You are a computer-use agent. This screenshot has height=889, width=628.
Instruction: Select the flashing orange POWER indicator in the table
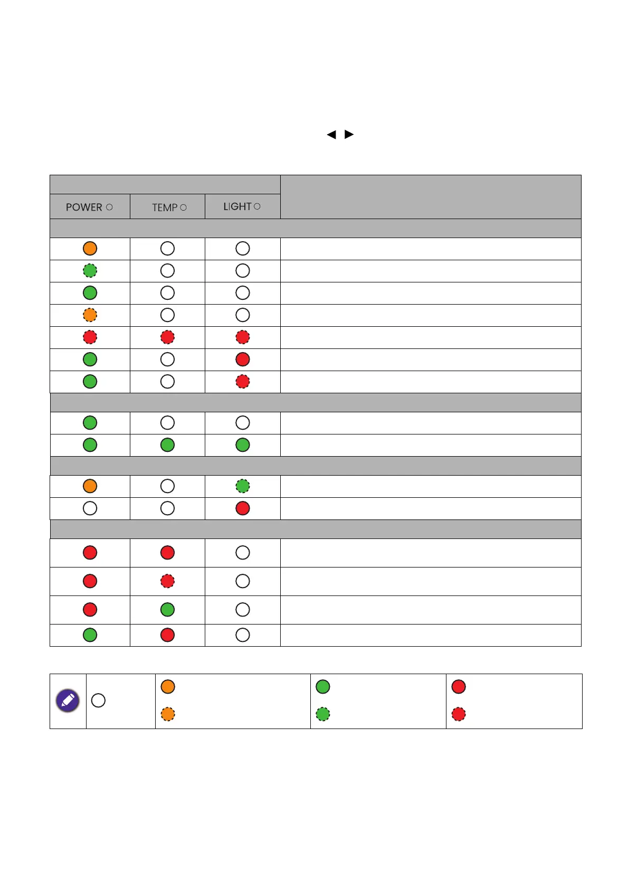click(90, 315)
